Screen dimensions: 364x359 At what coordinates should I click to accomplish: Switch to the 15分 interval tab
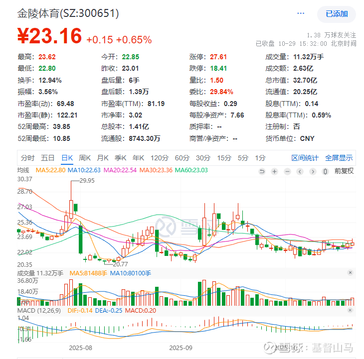(224, 158)
